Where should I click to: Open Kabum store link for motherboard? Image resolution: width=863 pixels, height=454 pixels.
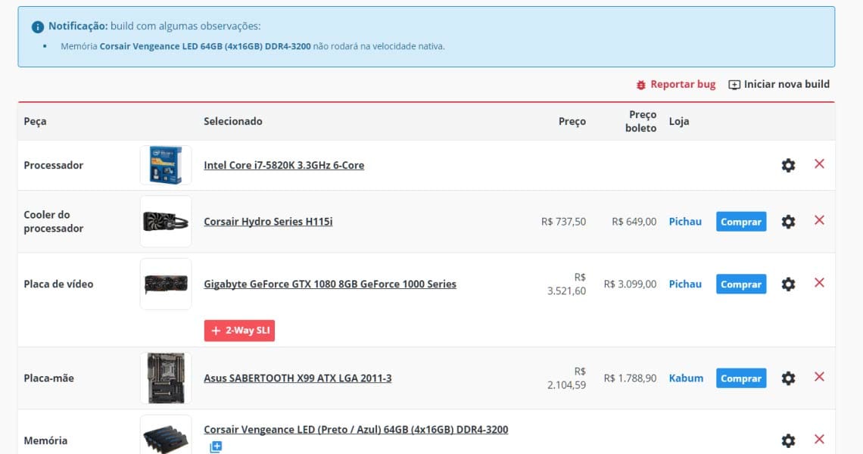coord(686,378)
